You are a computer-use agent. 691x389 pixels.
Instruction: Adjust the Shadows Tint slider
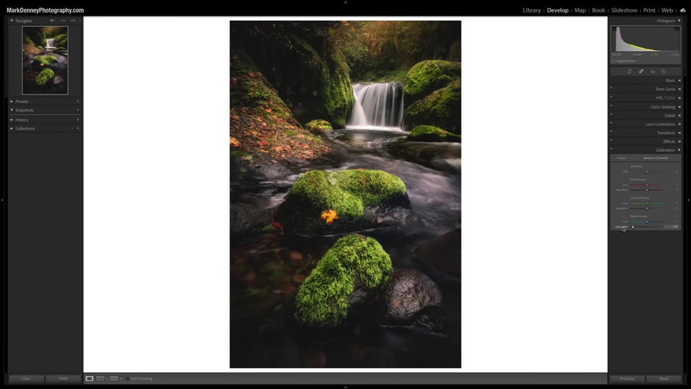click(647, 171)
